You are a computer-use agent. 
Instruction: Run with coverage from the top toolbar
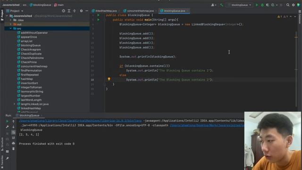268,5
